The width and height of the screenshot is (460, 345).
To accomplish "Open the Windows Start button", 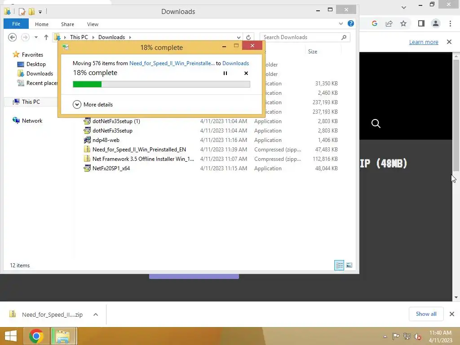I will [11, 336].
